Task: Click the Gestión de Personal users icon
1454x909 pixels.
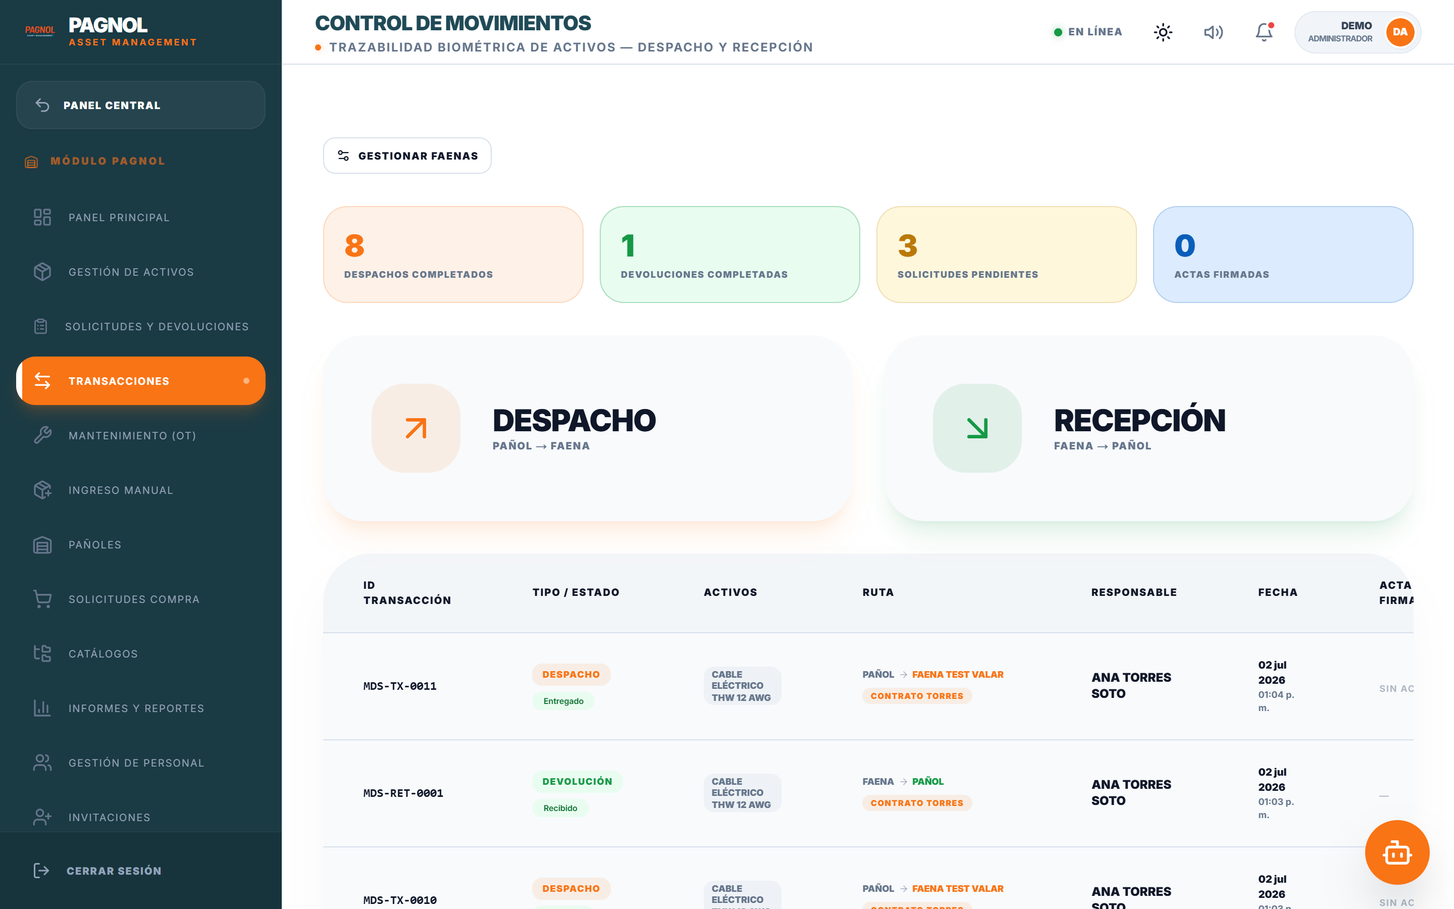Action: point(42,763)
